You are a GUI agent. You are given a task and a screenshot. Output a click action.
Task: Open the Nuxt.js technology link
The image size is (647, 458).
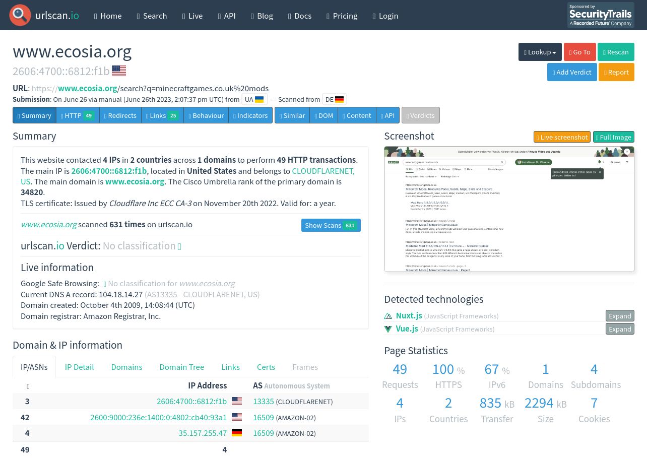(409, 315)
